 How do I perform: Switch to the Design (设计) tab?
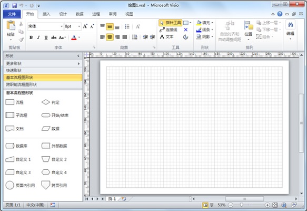click(x=63, y=14)
